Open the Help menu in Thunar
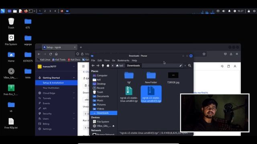 tap(134, 60)
